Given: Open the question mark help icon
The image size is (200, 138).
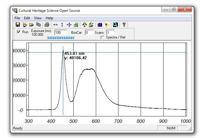Looking at the screenshot, I should pos(124,25).
